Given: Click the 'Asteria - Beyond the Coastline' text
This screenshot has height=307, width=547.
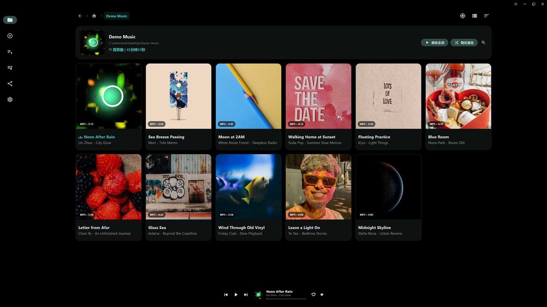Looking at the screenshot, I should pos(172,234).
